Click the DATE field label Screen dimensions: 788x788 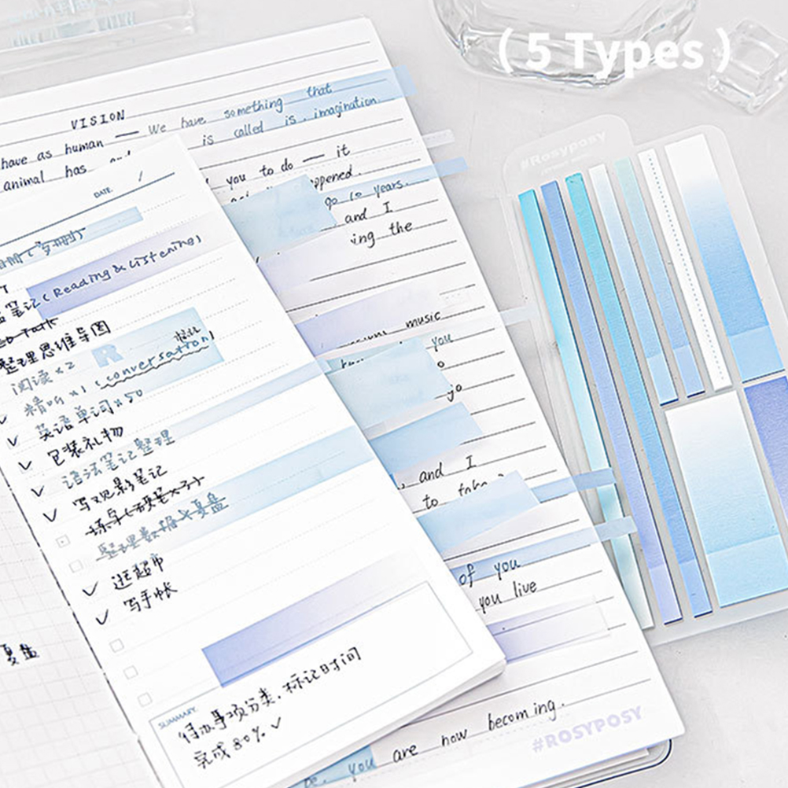103,192
